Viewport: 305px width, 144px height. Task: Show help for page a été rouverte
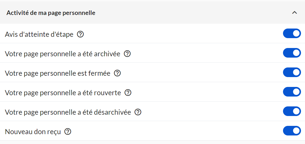[128, 93]
